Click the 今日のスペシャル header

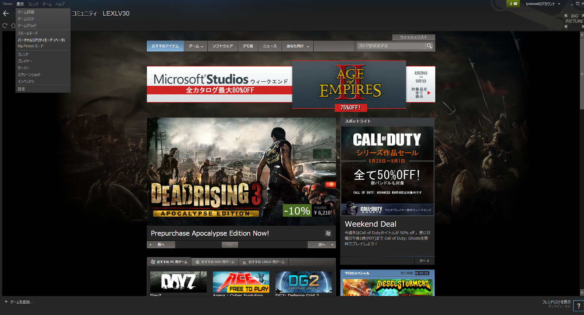(357, 273)
